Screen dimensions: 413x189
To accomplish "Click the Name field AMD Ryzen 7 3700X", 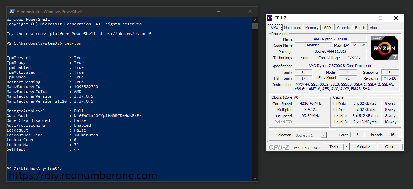I will [x=330, y=39].
